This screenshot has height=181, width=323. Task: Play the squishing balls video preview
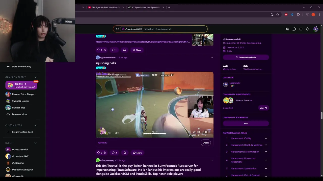[154, 105]
